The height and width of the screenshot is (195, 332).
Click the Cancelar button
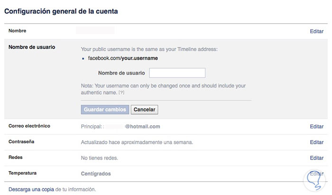(145, 109)
